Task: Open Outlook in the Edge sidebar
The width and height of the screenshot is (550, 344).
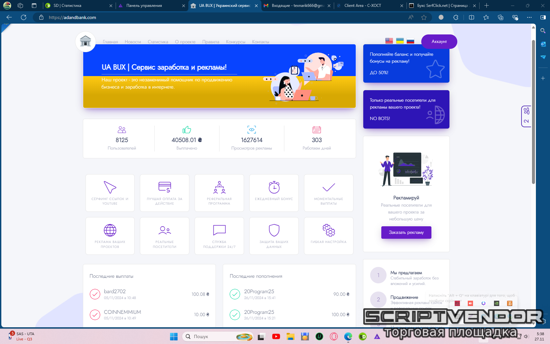Action: [x=543, y=44]
